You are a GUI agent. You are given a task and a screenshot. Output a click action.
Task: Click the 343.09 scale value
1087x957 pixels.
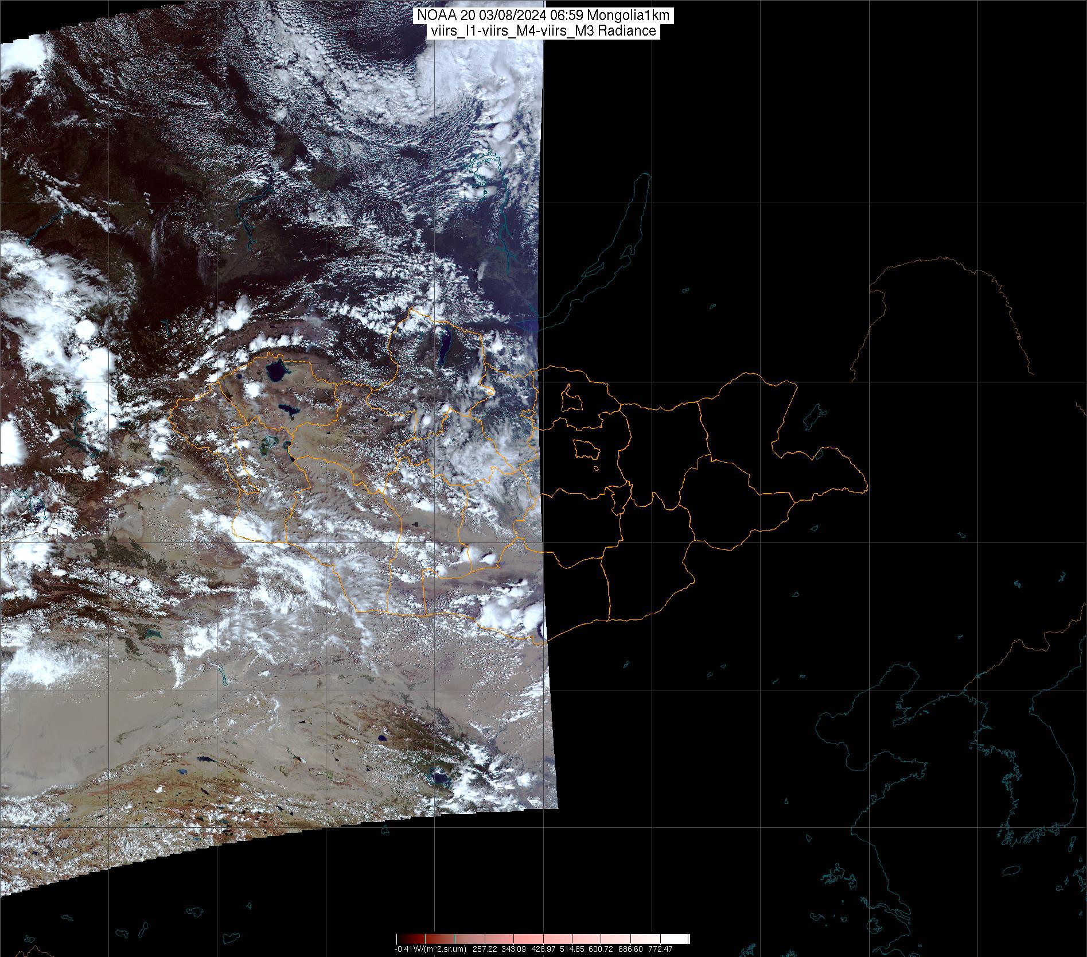point(513,949)
